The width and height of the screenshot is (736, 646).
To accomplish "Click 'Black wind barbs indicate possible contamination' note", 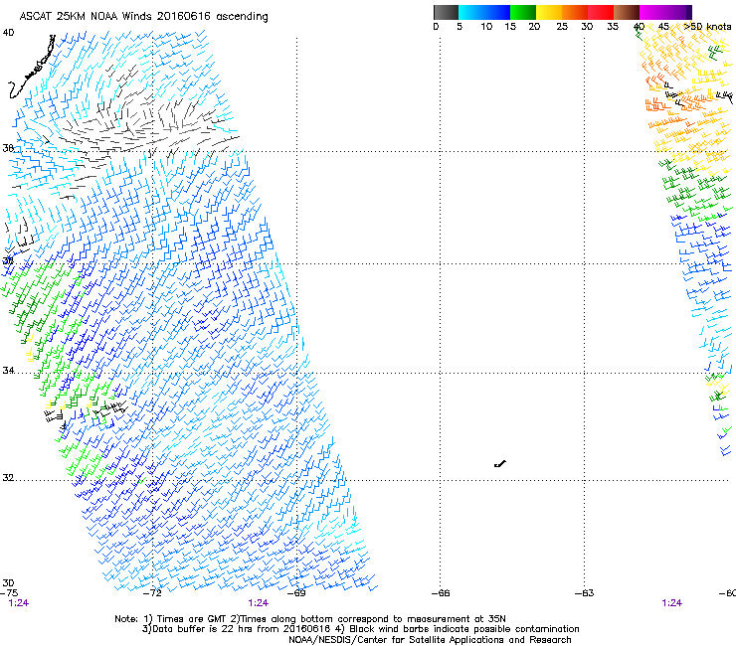I will click(x=464, y=629).
